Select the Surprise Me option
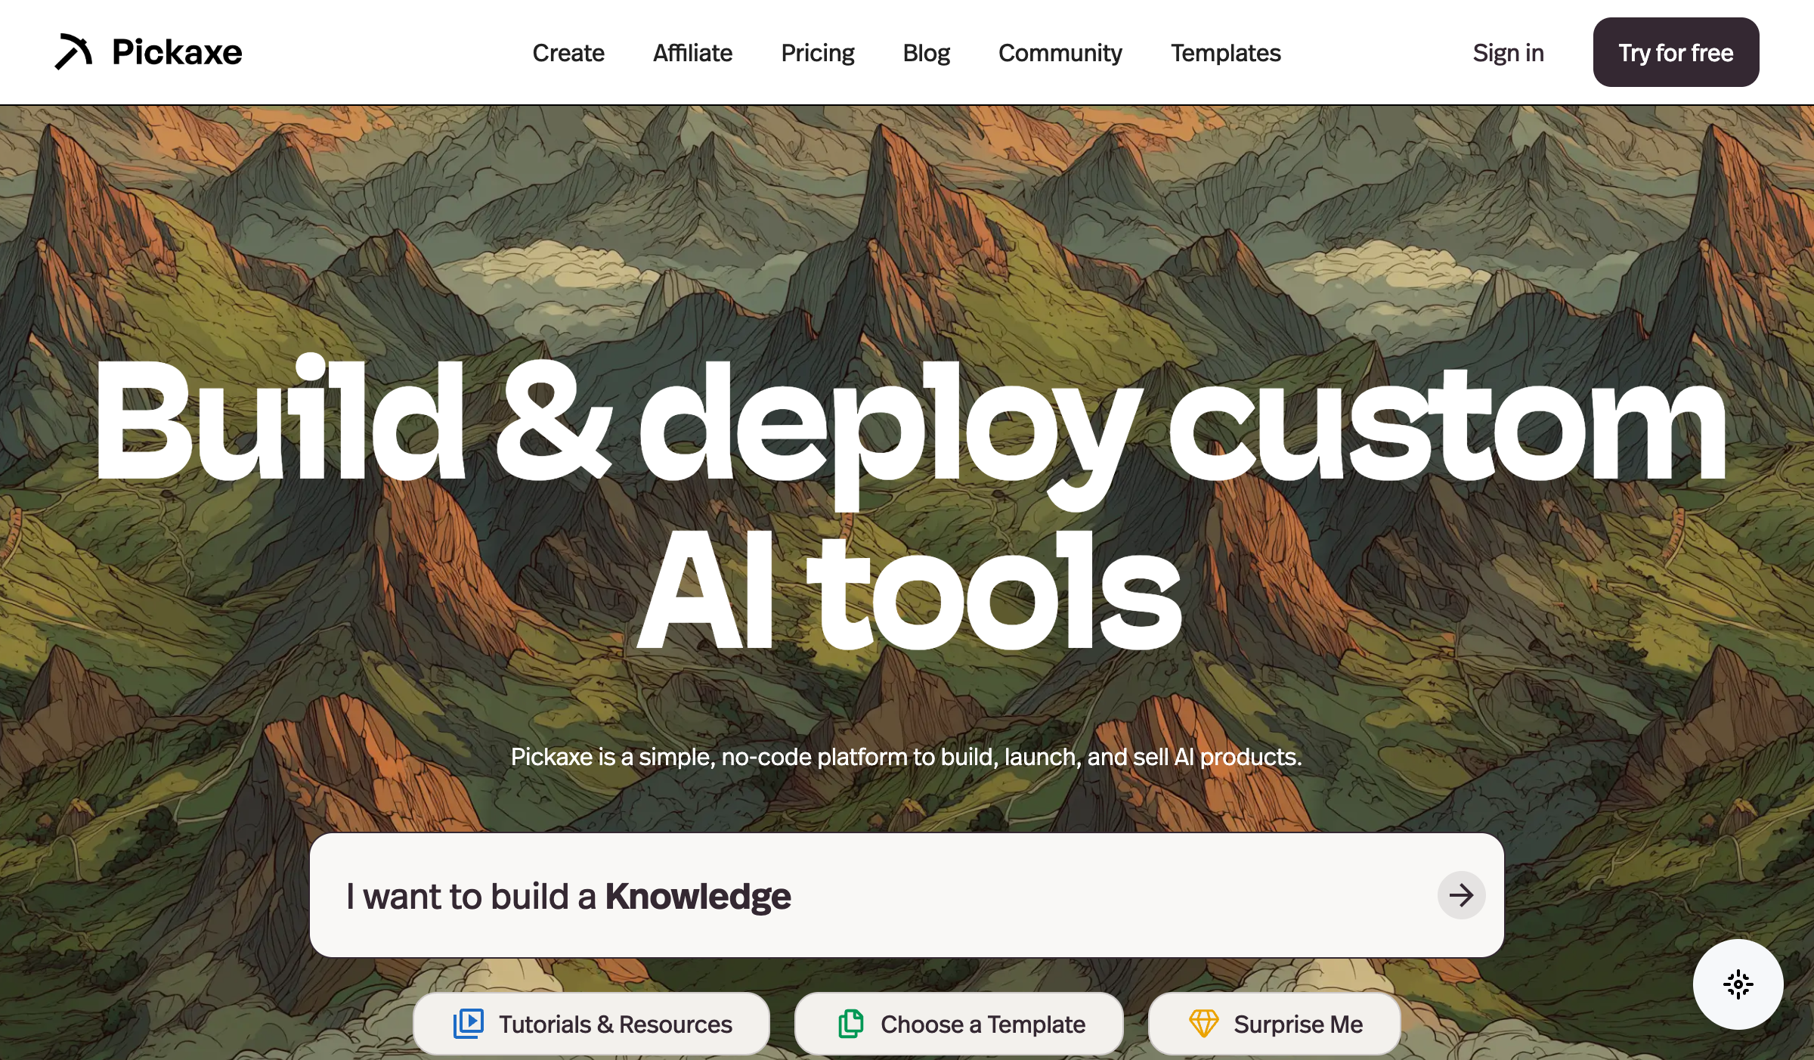Viewport: 1814px width, 1060px height. click(1298, 1024)
